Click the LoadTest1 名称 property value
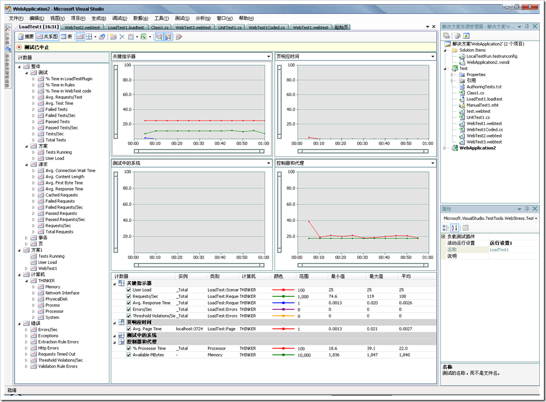The height and width of the screenshot is (402, 546). coord(513,249)
